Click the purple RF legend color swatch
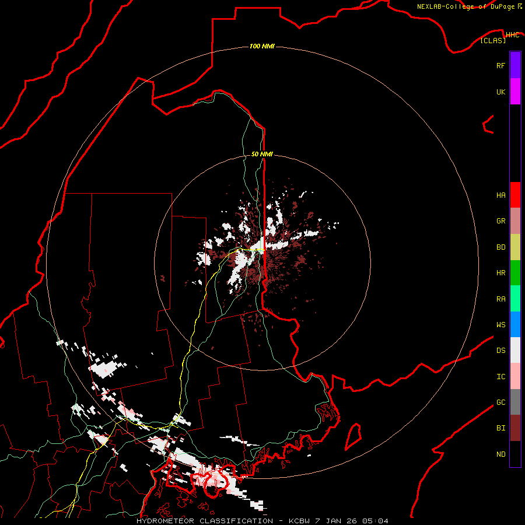Image resolution: width=525 pixels, height=525 pixels. [x=515, y=65]
